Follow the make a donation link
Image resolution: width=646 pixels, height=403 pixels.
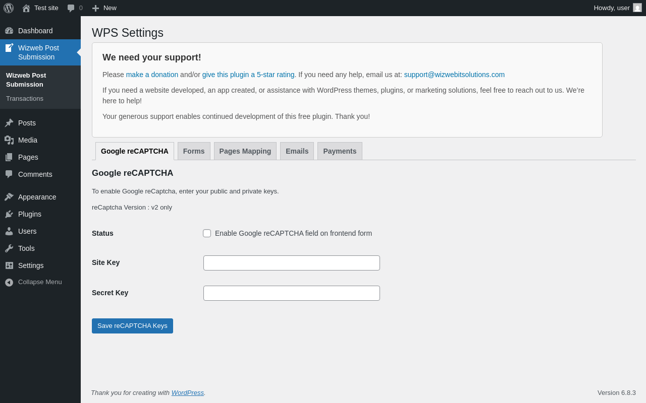(x=152, y=75)
